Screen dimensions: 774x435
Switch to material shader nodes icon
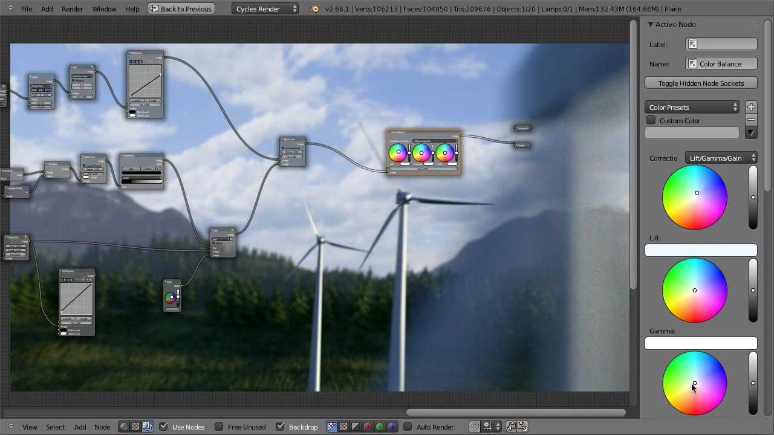coord(123,427)
